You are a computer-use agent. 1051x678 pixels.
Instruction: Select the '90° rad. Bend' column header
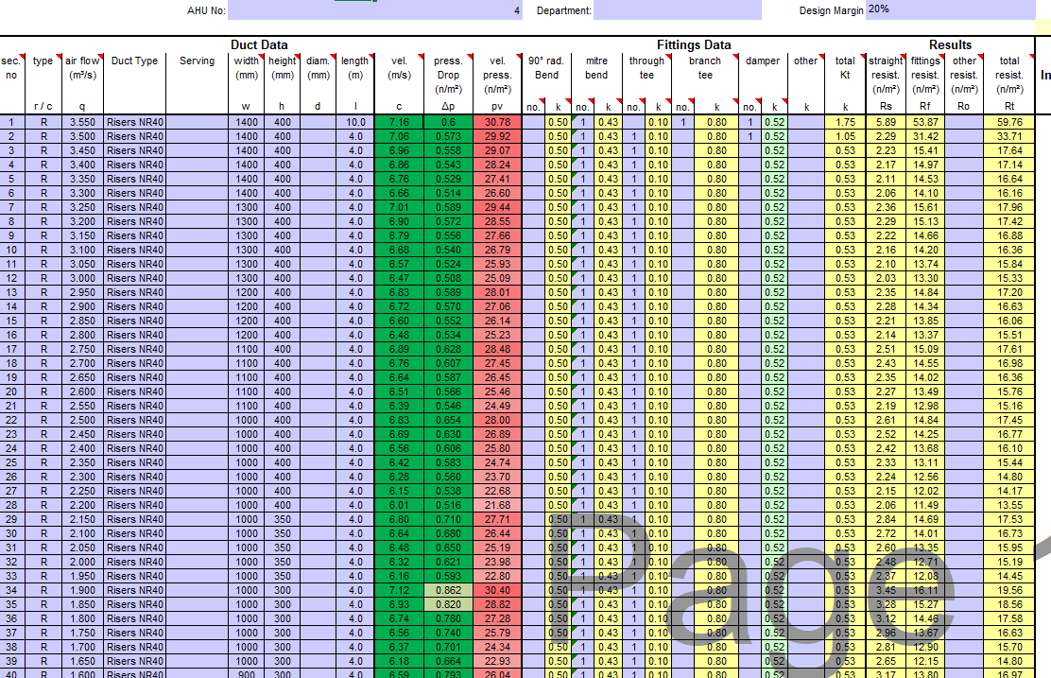pos(546,68)
